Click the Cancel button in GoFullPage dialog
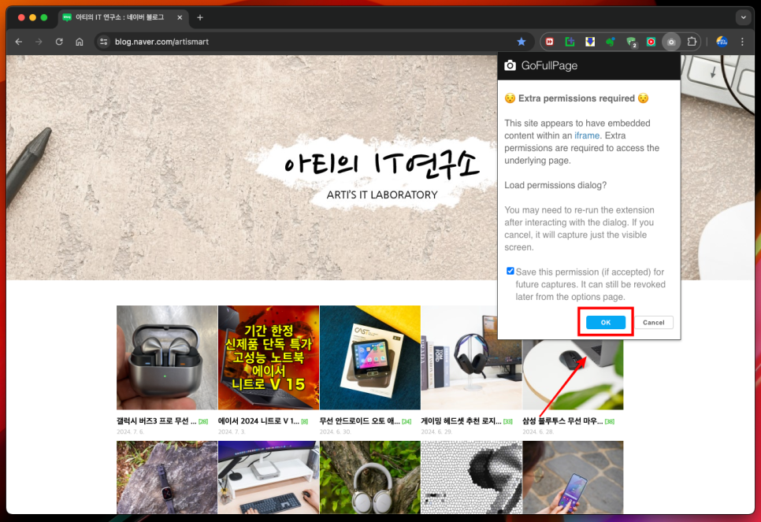 coord(653,322)
